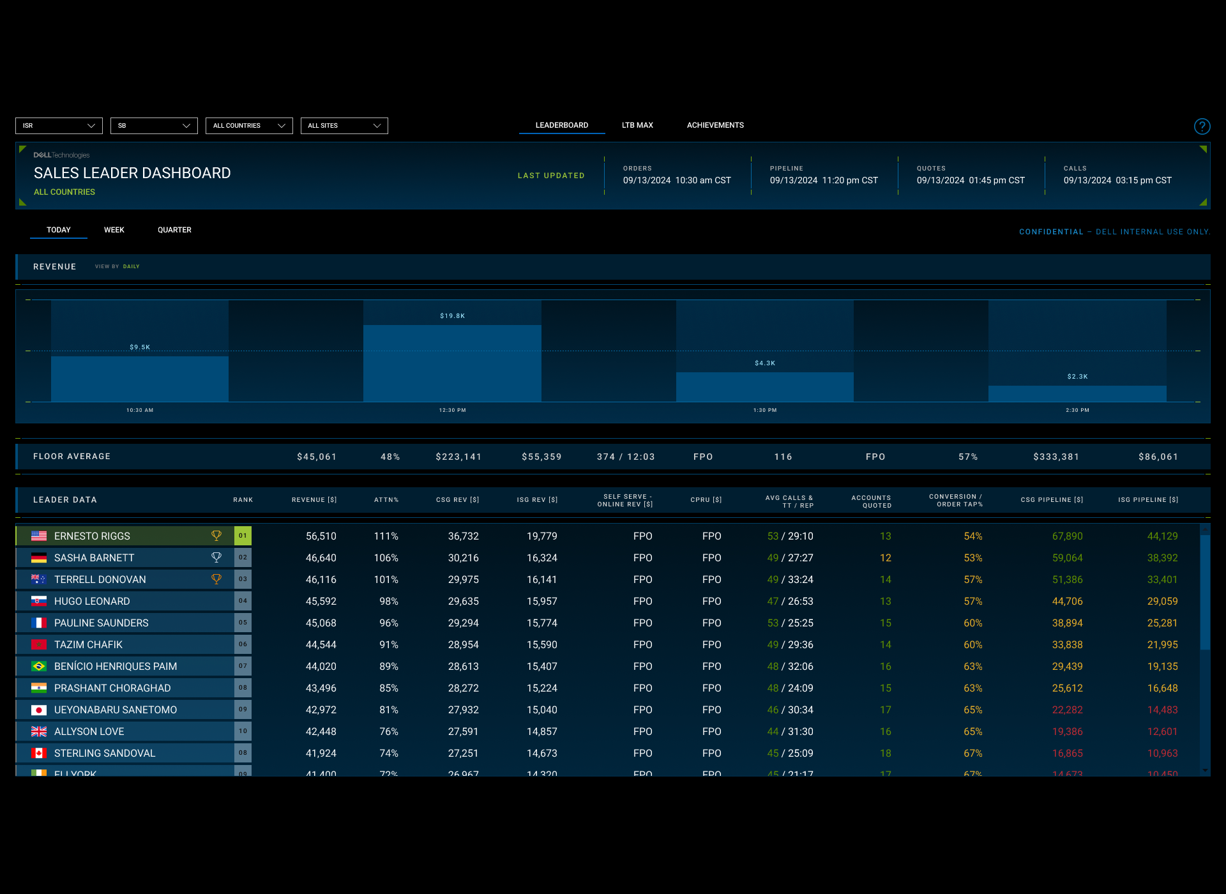Click the Orders last updated timestamp

677,181
